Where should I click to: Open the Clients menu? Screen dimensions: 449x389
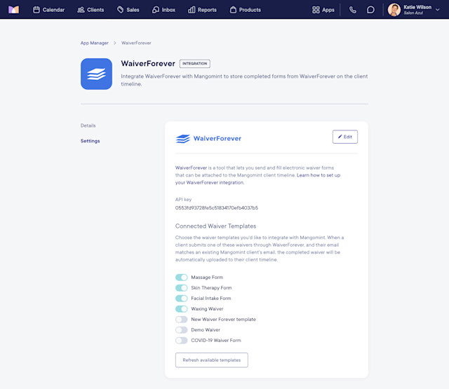click(x=91, y=10)
